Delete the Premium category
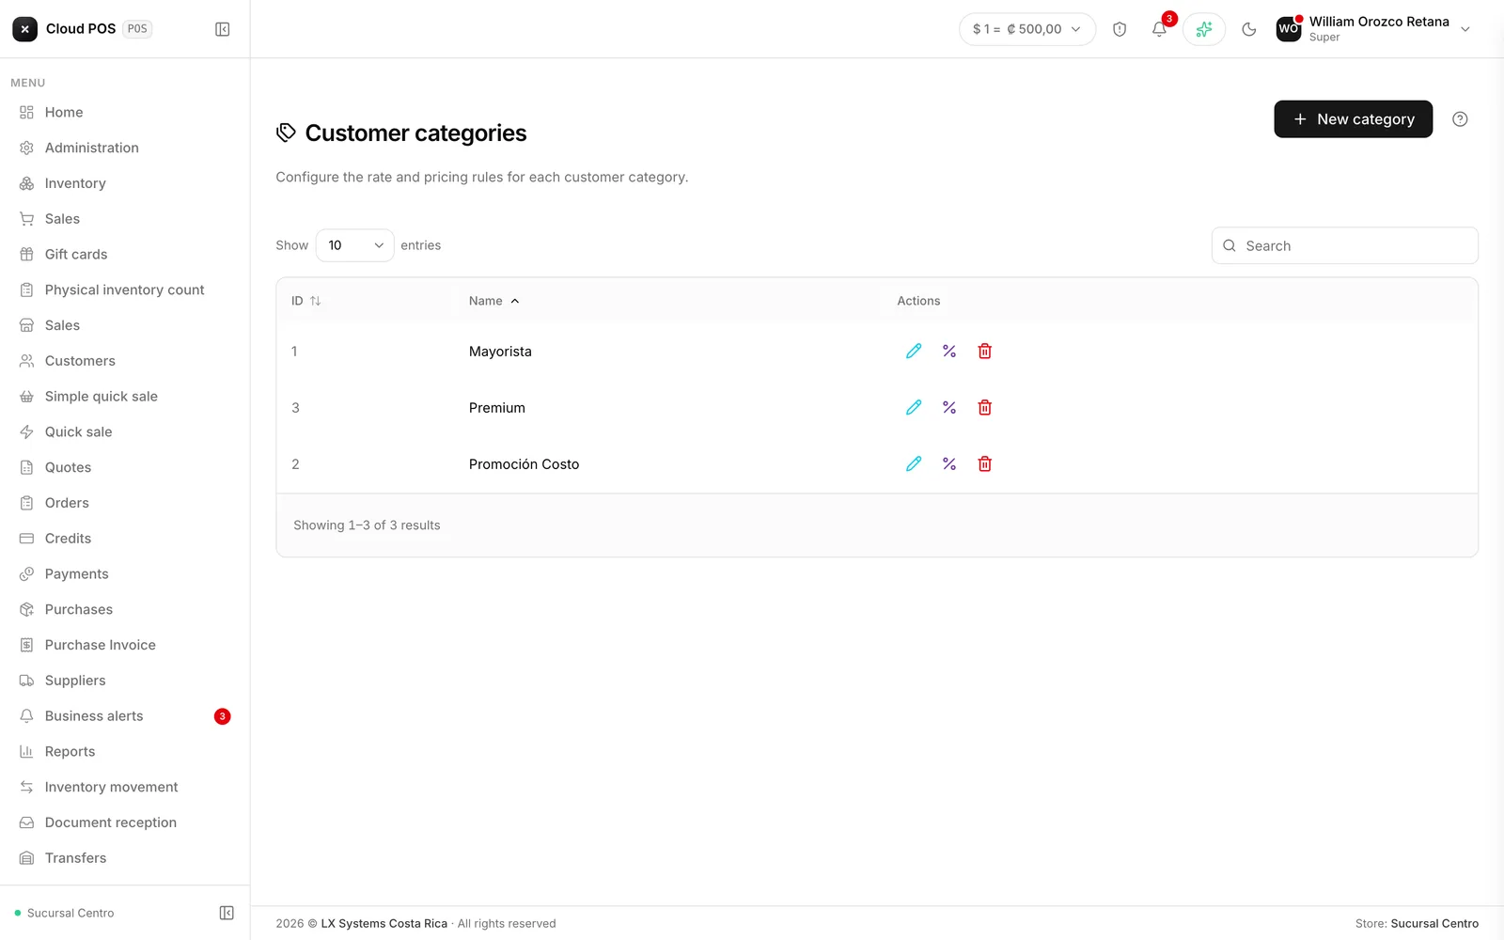This screenshot has height=940, width=1504. [x=985, y=408]
